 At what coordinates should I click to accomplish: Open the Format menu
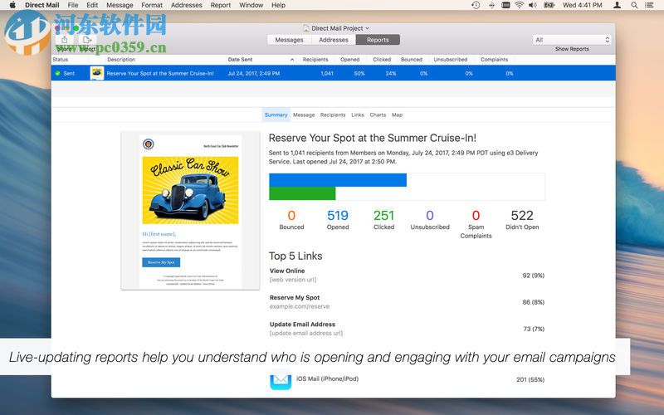pyautogui.click(x=152, y=5)
